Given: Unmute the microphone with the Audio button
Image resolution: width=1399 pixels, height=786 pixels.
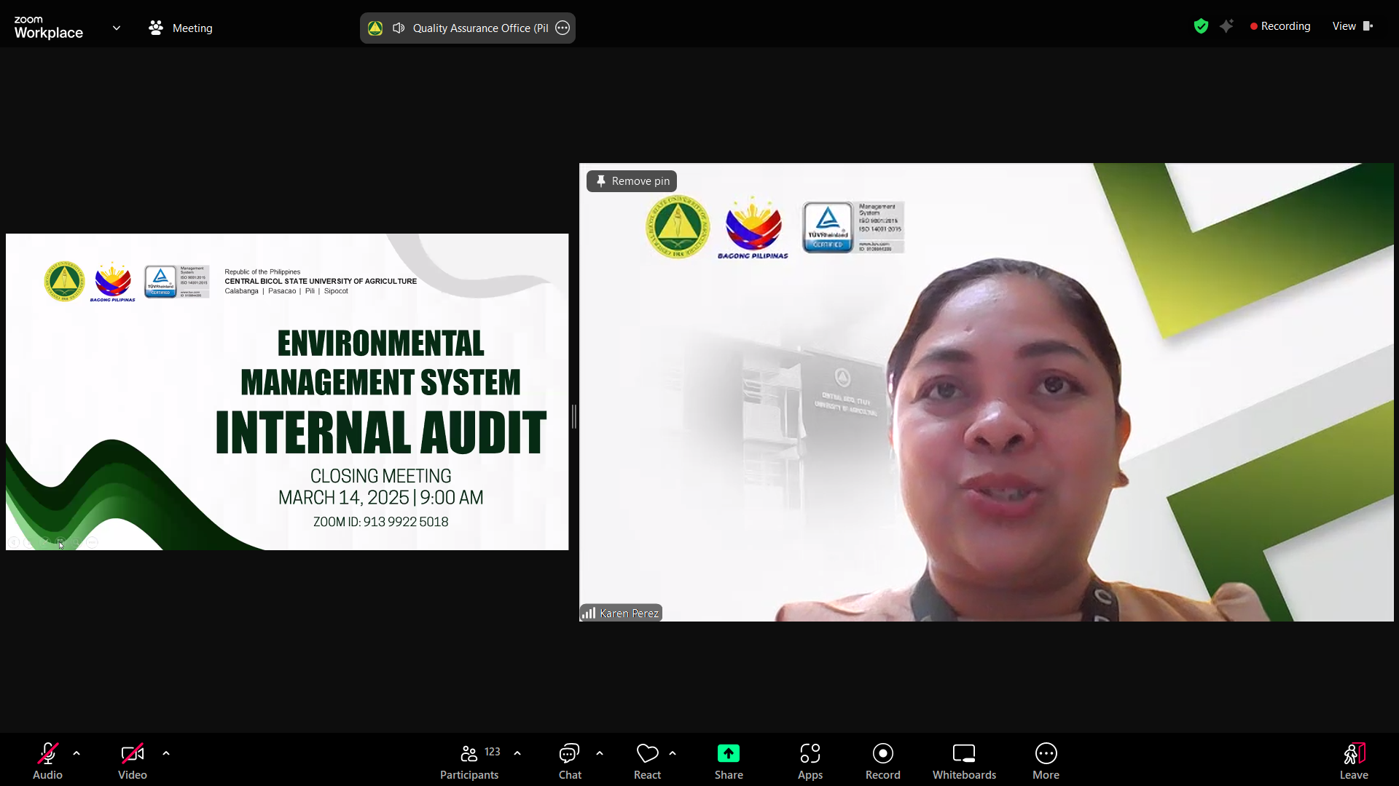Looking at the screenshot, I should coord(47,761).
